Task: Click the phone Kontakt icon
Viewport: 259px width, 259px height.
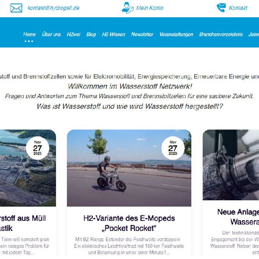Action: (221, 8)
